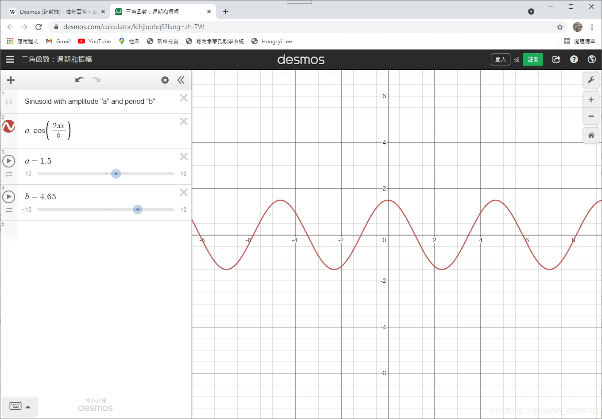The height and width of the screenshot is (419, 602).
Task: Open the hamburger menu next to the title
Action: (10, 59)
